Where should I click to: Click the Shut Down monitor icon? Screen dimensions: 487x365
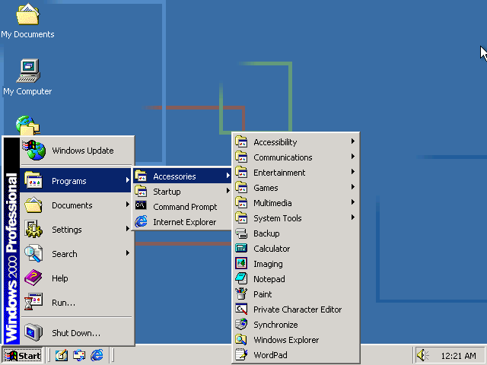[33, 332]
